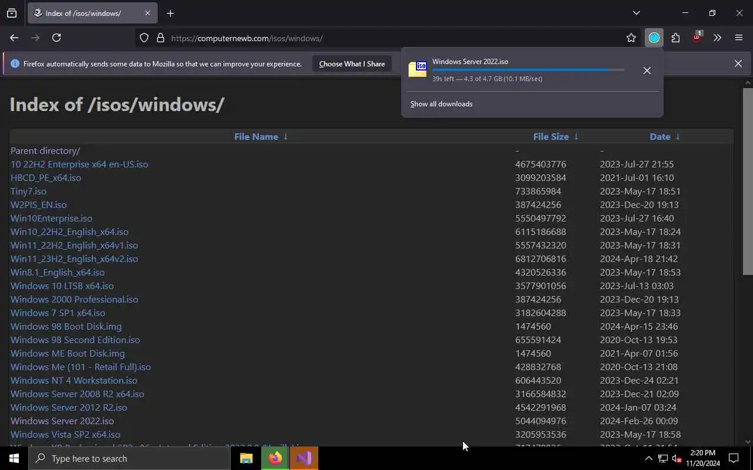753x470 pixels.
Task: Download Tiny7.iso
Action: pos(28,192)
